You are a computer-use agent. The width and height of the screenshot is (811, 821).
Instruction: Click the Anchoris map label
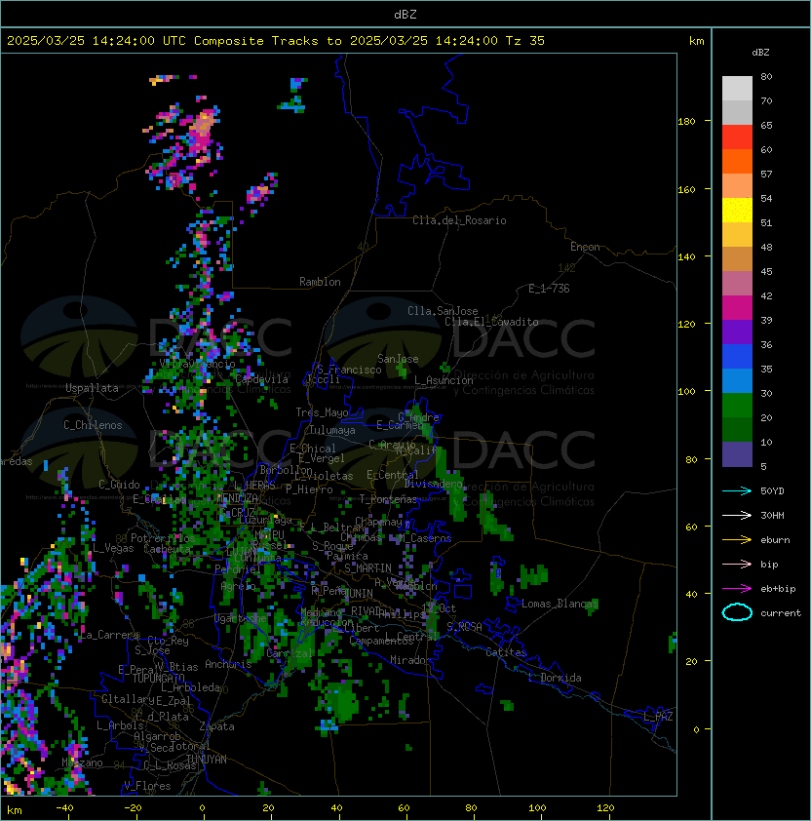coord(228,664)
